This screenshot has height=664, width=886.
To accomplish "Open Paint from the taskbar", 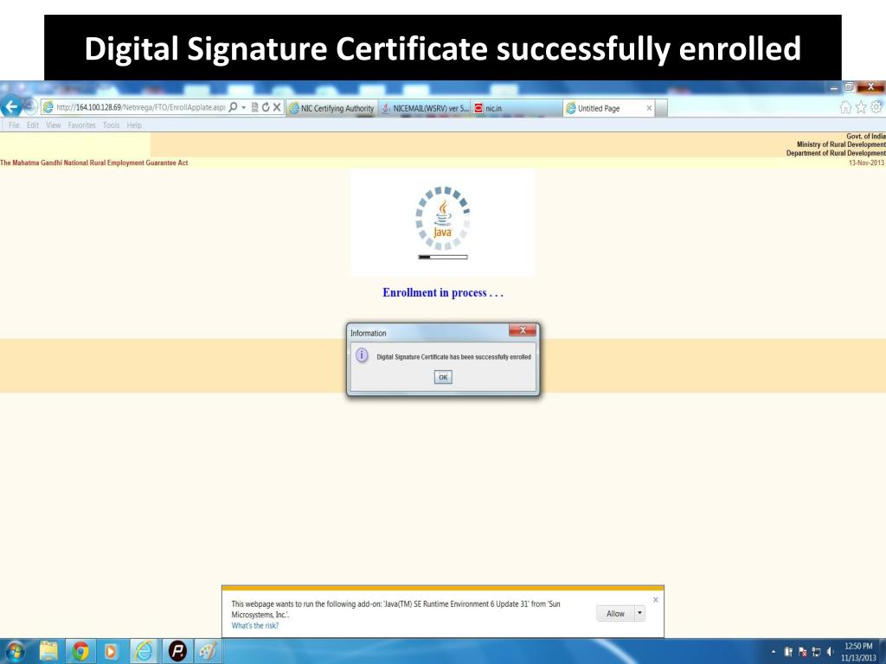I will [x=208, y=652].
